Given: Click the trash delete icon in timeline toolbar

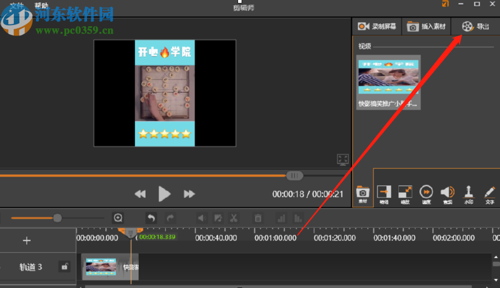Looking at the screenshot, I should [258, 218].
